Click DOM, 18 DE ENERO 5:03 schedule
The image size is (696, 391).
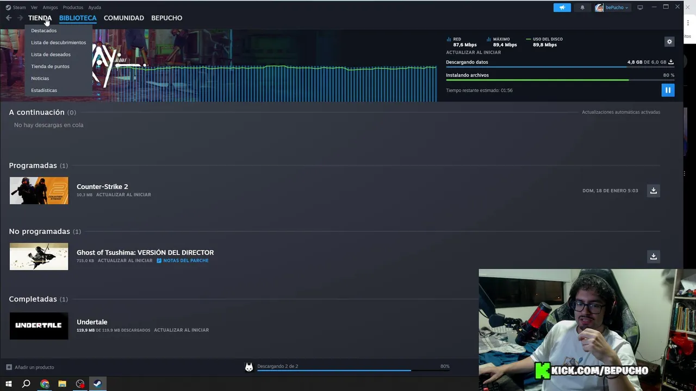pyautogui.click(x=610, y=191)
